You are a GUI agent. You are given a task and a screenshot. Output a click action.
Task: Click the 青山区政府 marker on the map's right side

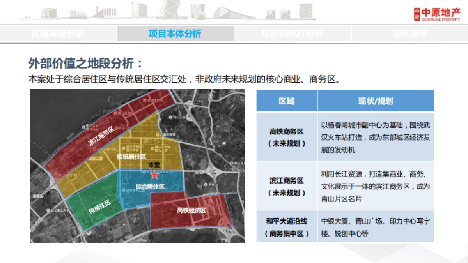(231, 163)
